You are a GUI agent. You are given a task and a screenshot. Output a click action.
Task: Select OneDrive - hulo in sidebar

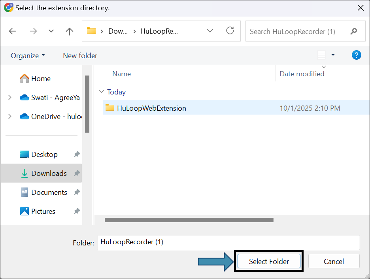pos(51,117)
